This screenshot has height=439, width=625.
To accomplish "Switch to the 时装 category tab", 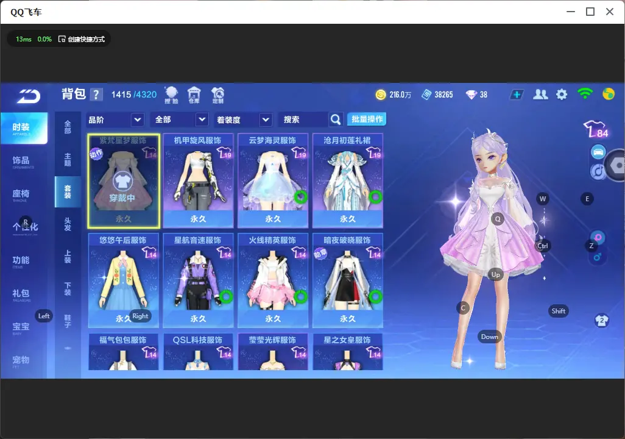I will click(24, 127).
